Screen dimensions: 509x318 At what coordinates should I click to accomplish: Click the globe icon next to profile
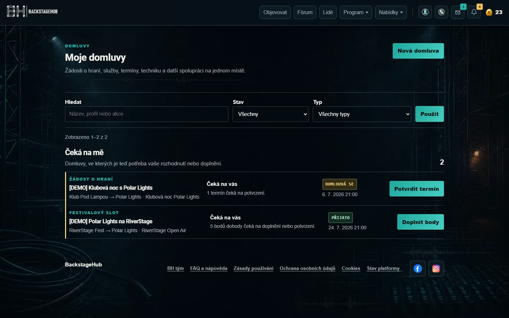coord(441,12)
